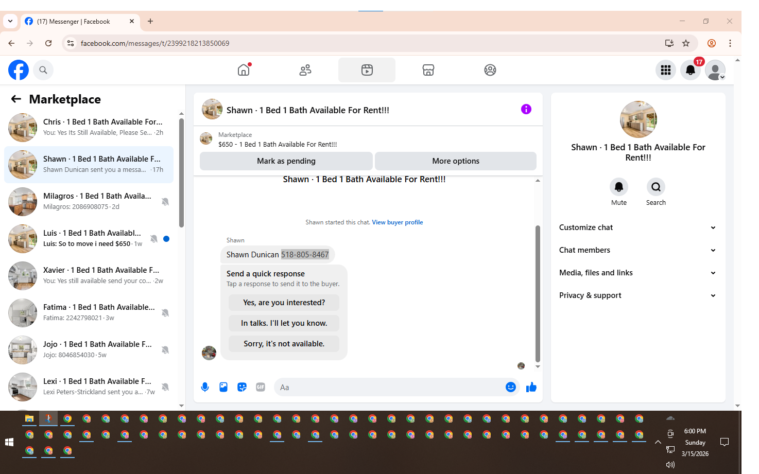Screen dimensions: 759x474
Task: Unmute Milagros chat via muted bell
Action: 165,202
